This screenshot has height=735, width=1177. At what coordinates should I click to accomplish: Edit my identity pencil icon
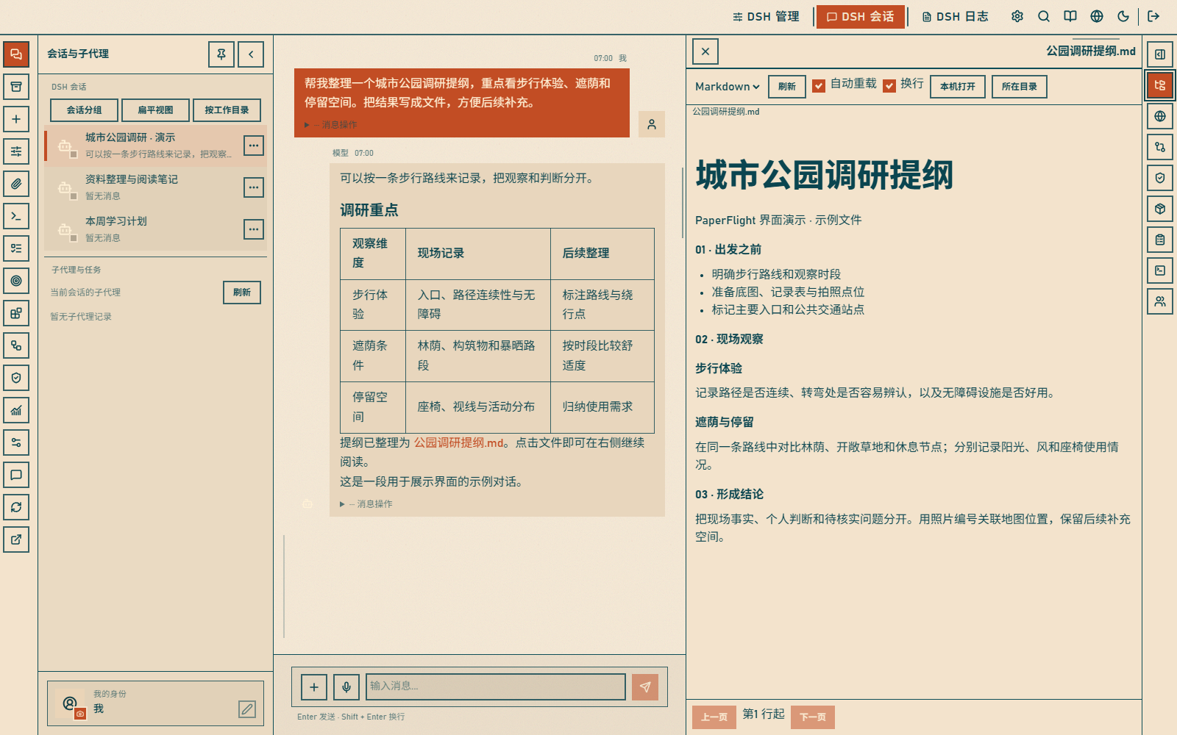click(247, 709)
